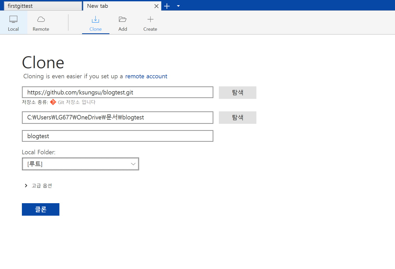Expand the 고급 옵션 advanced options
Image resolution: width=395 pixels, height=269 pixels.
tap(38, 185)
